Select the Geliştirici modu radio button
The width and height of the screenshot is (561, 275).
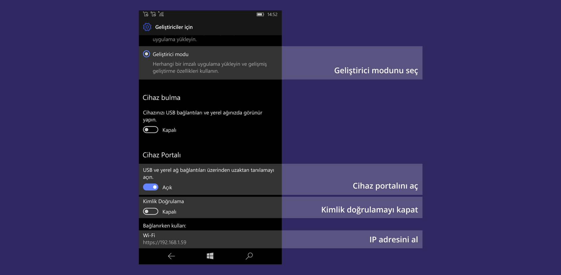[x=146, y=54]
